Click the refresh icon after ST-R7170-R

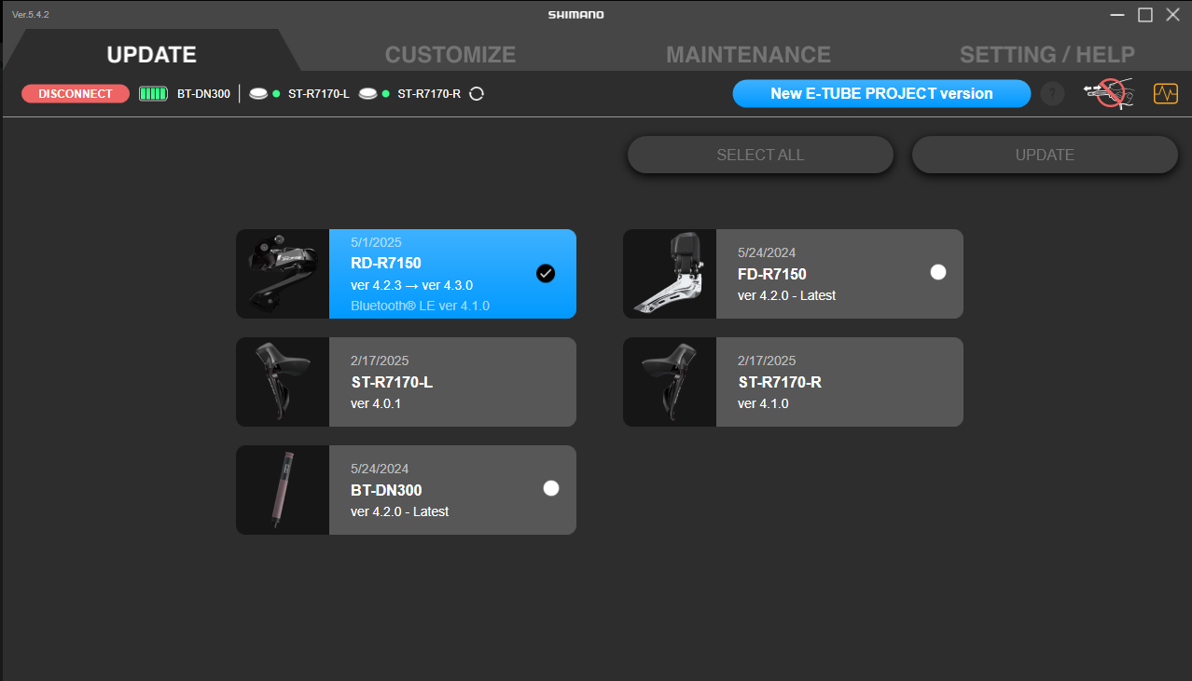coord(477,94)
